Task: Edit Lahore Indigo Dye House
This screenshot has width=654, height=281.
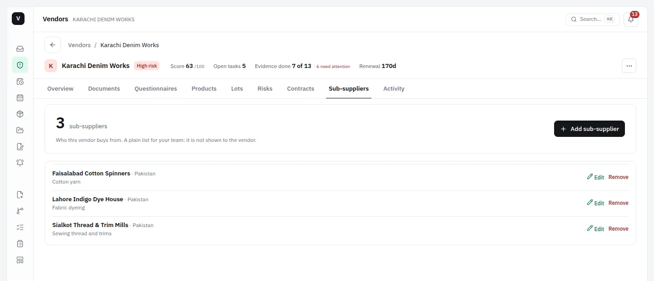Action: point(595,203)
